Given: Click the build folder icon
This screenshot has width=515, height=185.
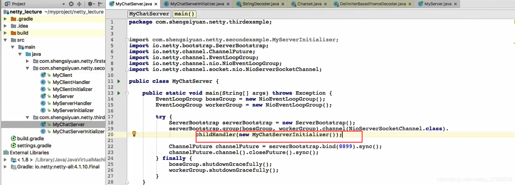Looking at the screenshot, I should click(13, 33).
